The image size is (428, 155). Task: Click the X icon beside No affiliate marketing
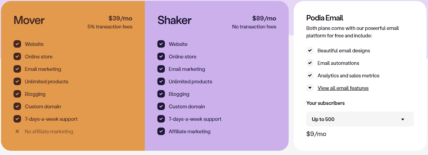(17, 132)
